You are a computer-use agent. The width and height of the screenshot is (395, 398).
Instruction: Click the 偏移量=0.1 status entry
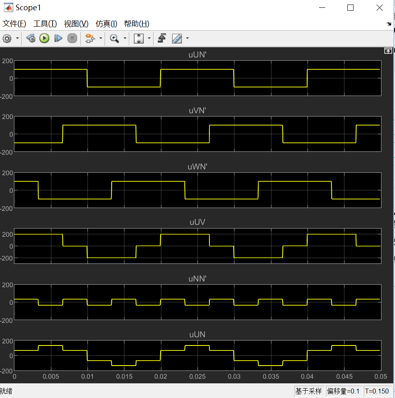pos(343,391)
